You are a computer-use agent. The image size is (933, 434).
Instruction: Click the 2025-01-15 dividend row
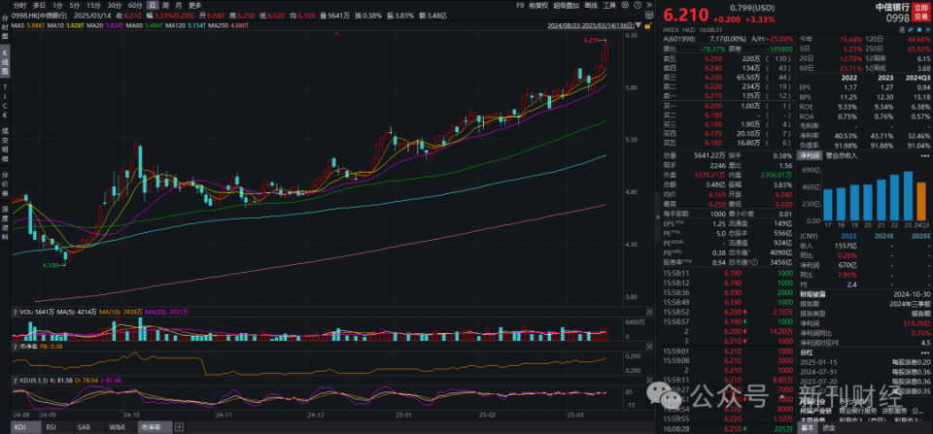(x=864, y=361)
